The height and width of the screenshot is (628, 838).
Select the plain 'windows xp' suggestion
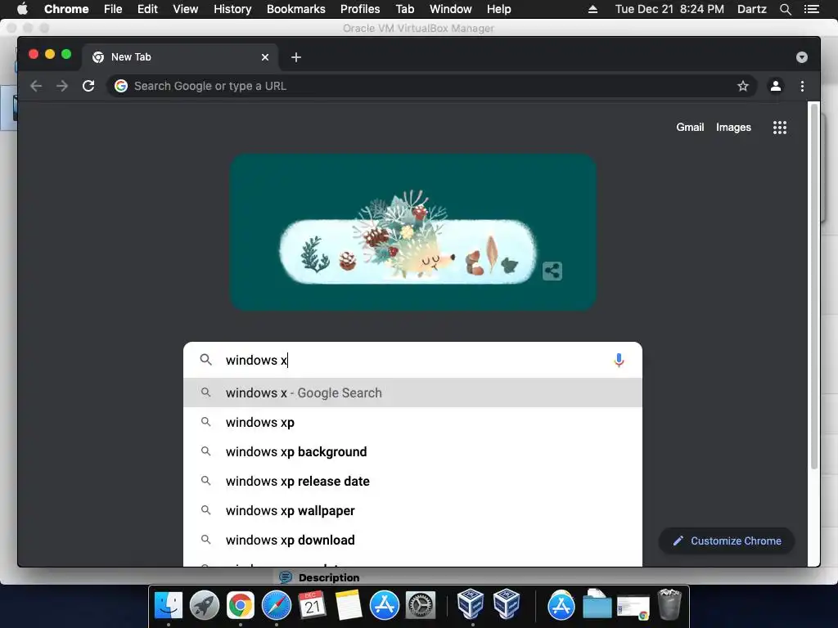(x=412, y=423)
